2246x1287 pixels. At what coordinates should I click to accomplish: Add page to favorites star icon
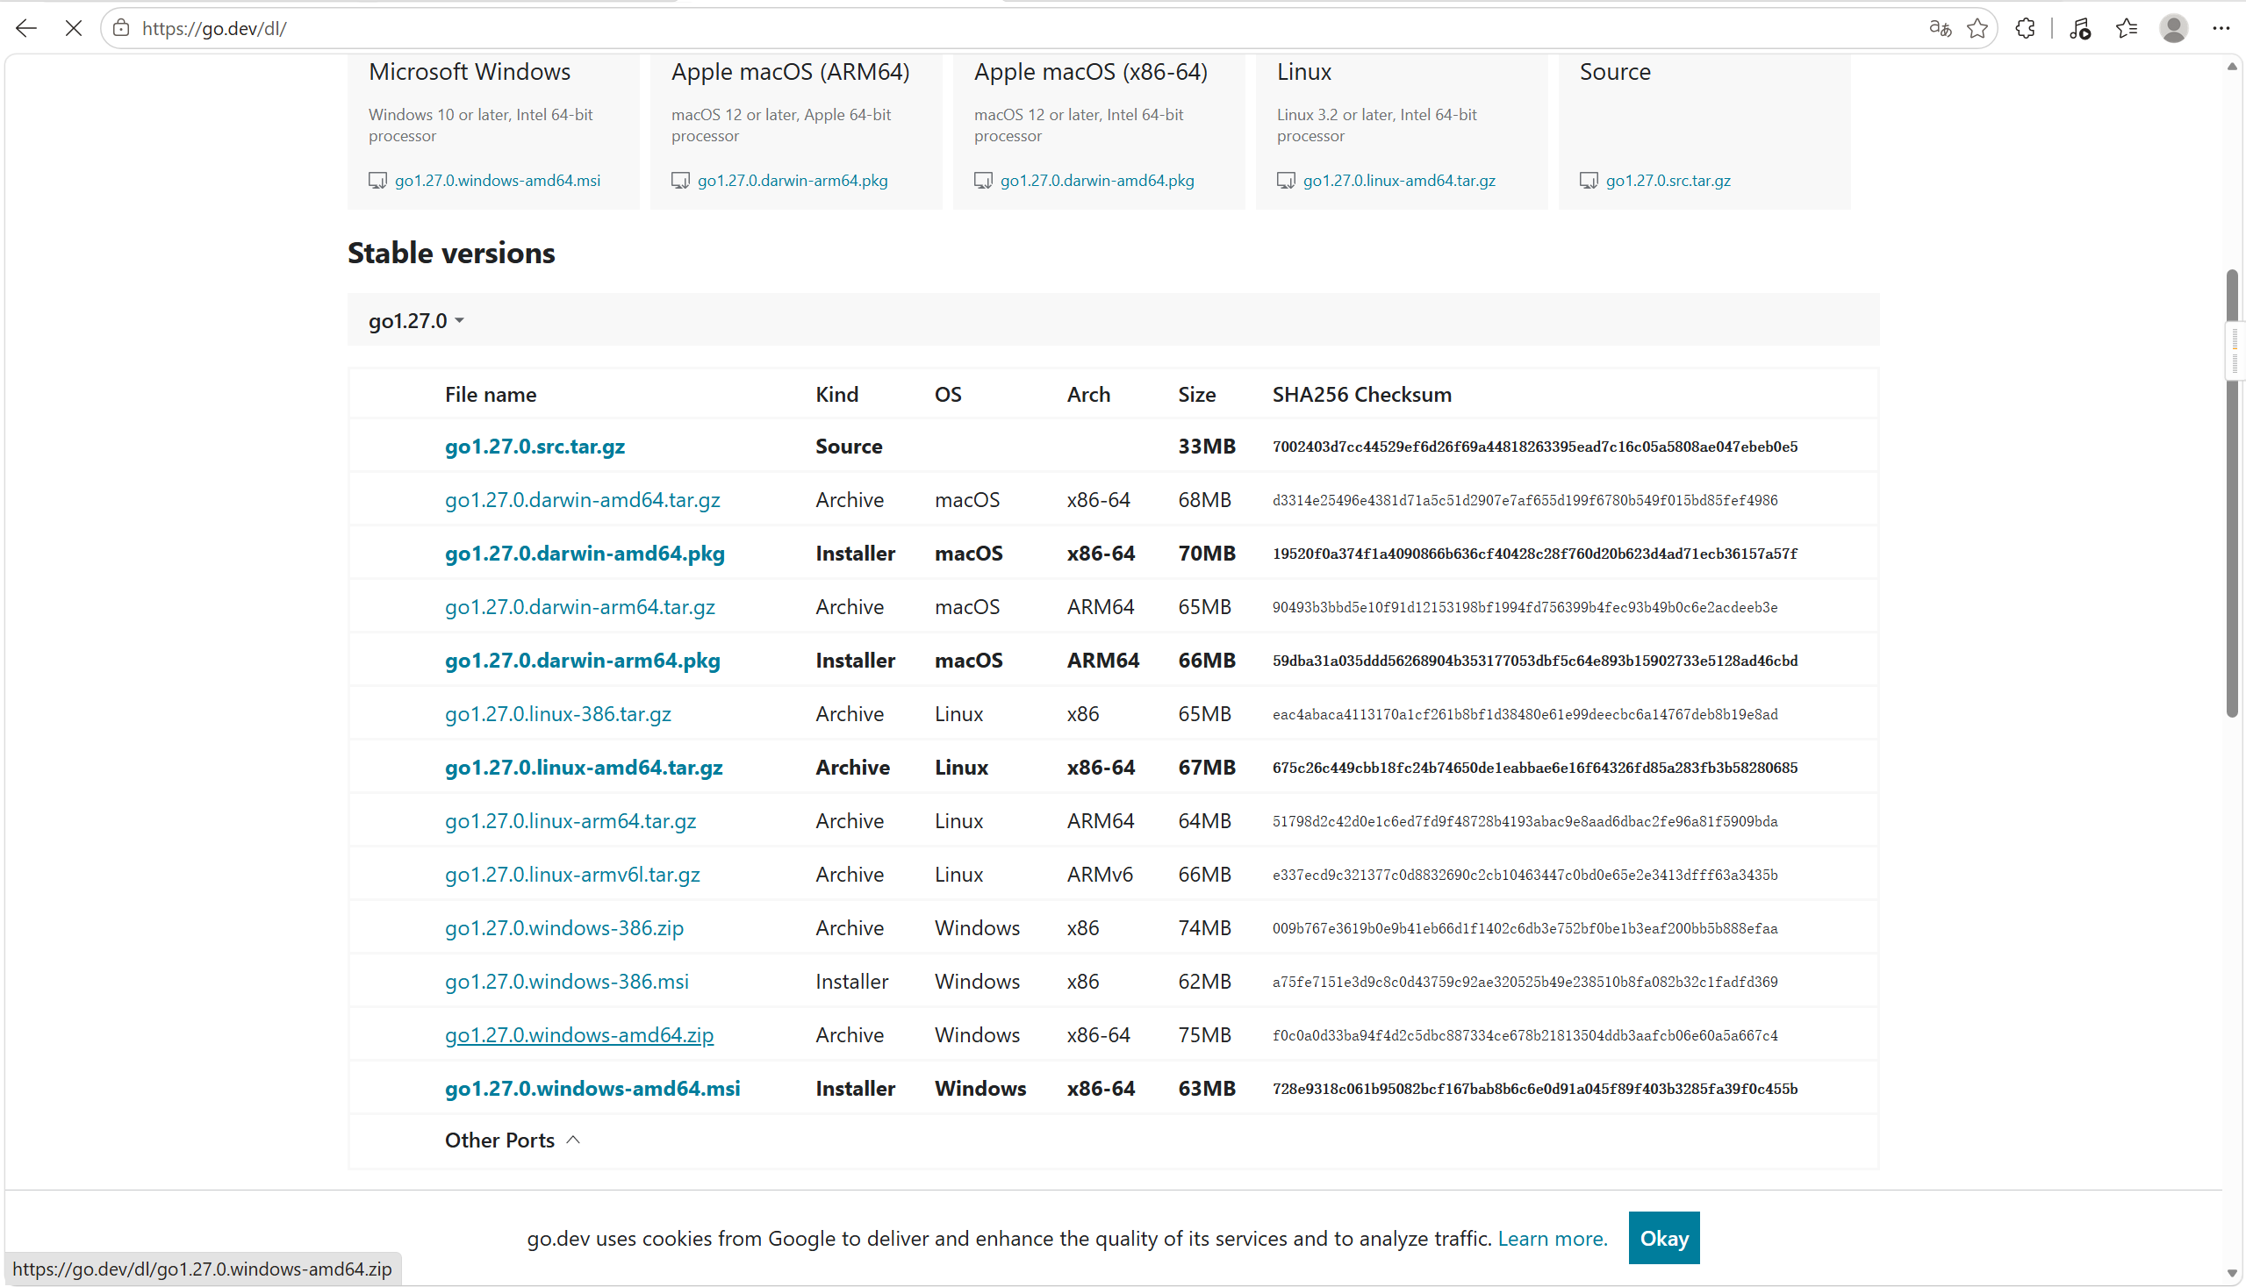(1978, 28)
